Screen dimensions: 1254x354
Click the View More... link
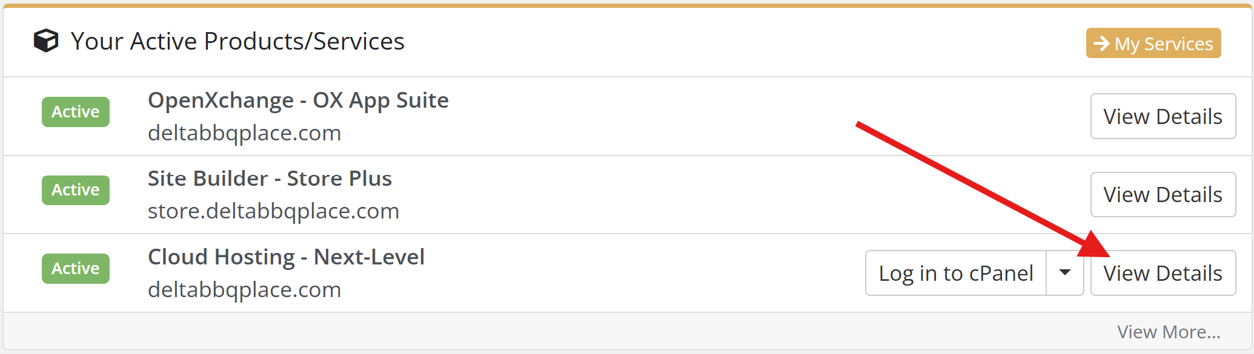point(1169,332)
